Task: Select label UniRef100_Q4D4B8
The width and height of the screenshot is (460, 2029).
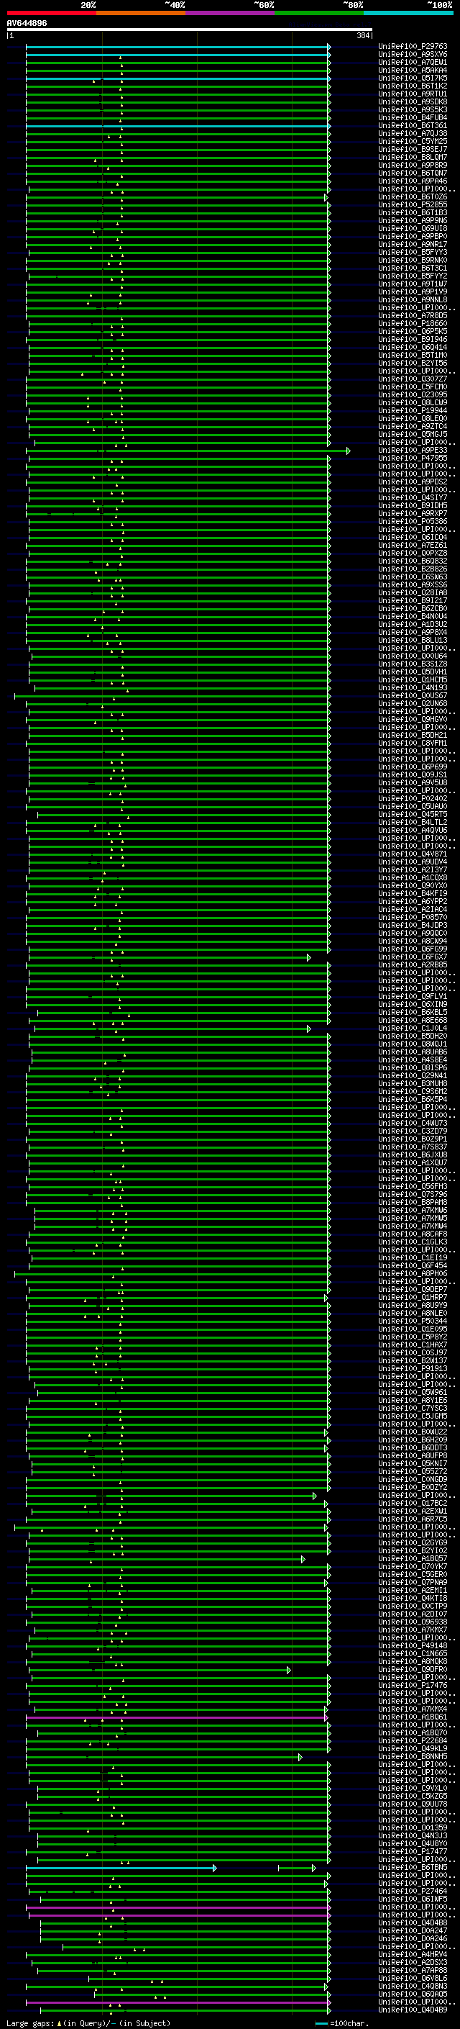Action: click(413, 1922)
